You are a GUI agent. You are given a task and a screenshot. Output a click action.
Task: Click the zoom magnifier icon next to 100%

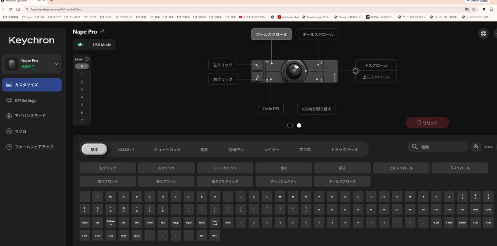pos(476,147)
